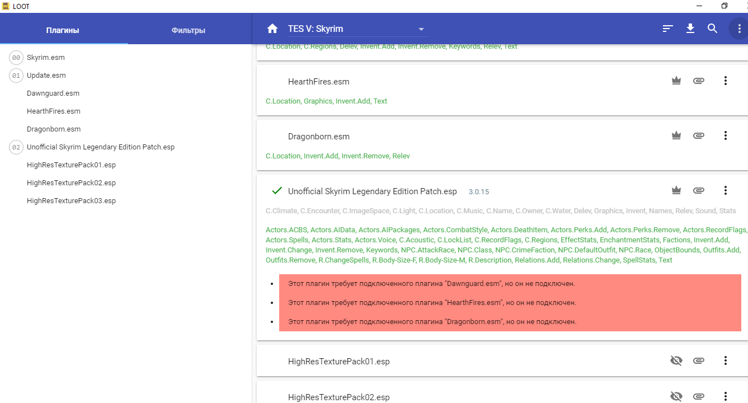Click the paperclip icon on Dragonborn.esm card
Screen dimensions: 748x403
(698, 135)
